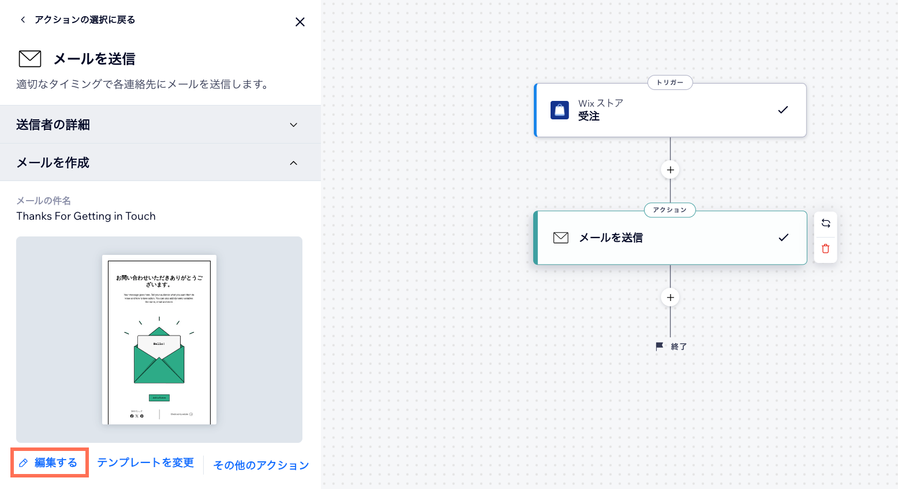Open the email template preview thumbnail
This screenshot has width=898, height=489.
[159, 340]
